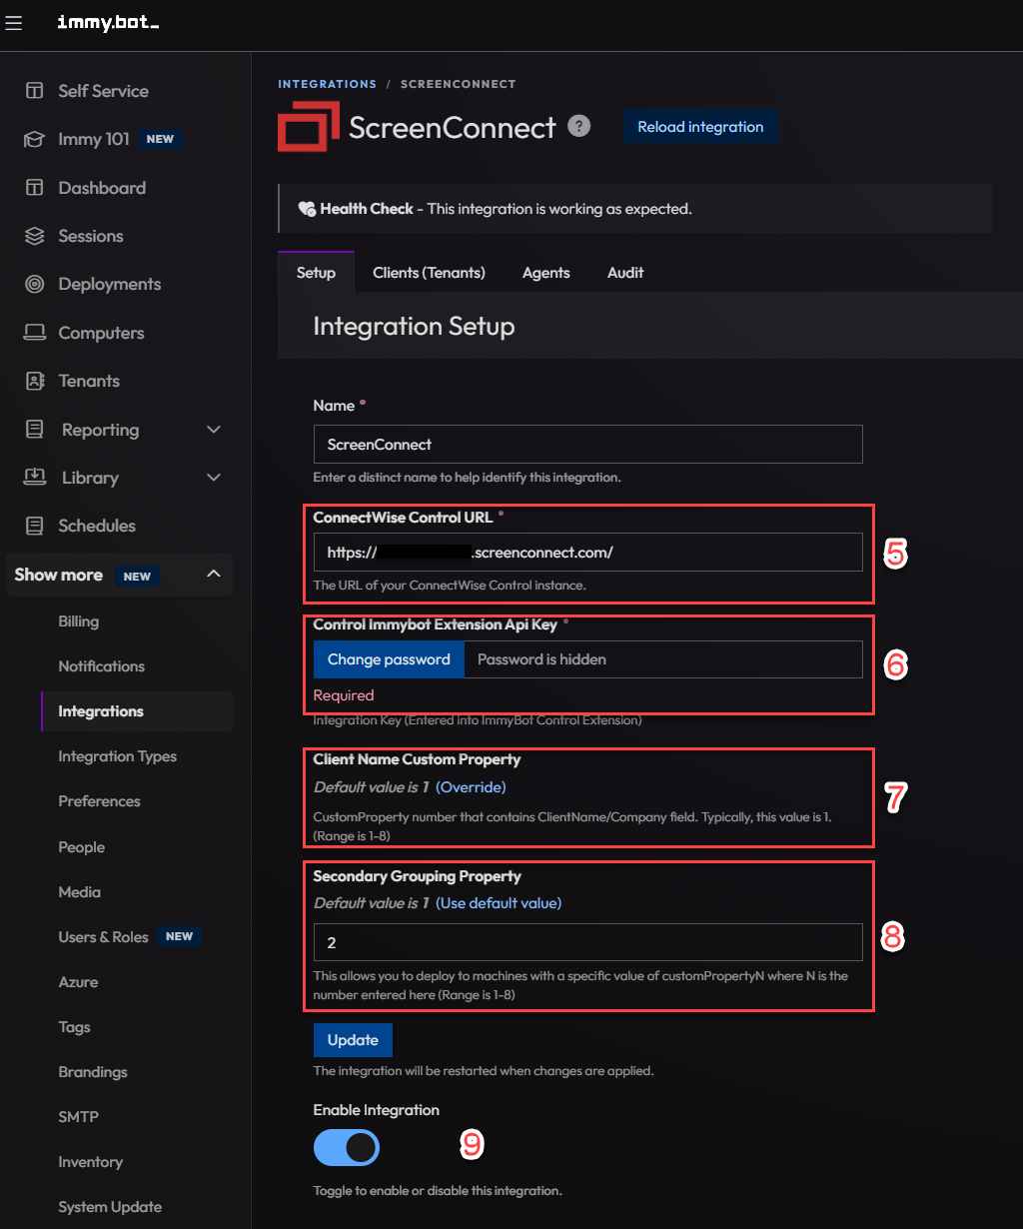
Task: Click the ConnectWise Control URL field
Action: pyautogui.click(x=587, y=552)
